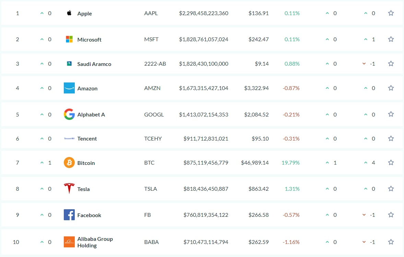
Task: Click the Microsoft logo icon
Action: click(69, 39)
